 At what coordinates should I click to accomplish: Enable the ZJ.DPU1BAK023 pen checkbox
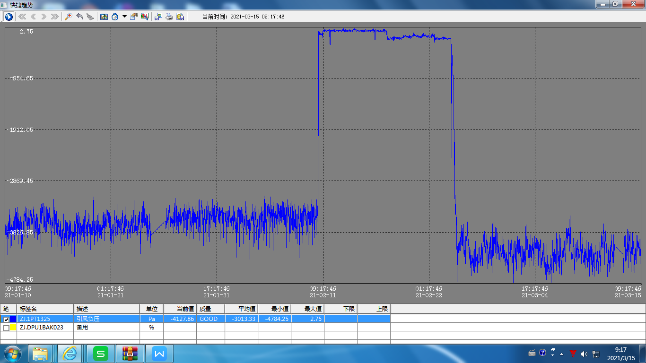pos(6,328)
